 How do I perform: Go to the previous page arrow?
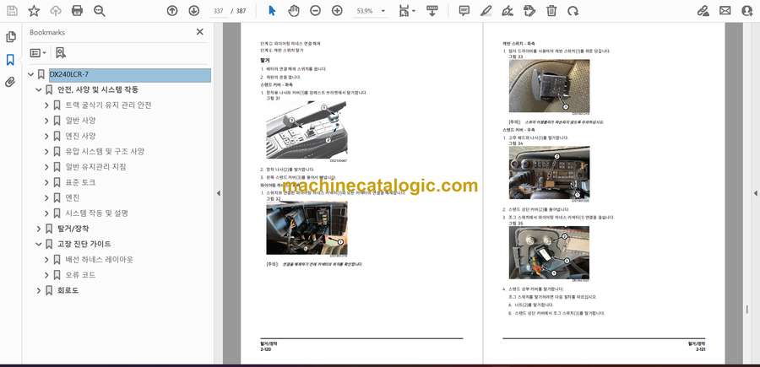point(172,11)
